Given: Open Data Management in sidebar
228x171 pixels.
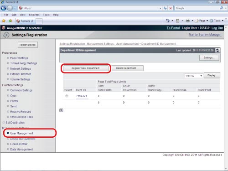Looking at the screenshot, I should point(21,149).
